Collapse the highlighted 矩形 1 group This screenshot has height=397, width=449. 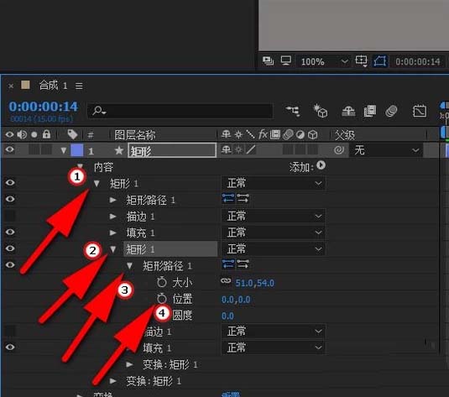click(113, 249)
